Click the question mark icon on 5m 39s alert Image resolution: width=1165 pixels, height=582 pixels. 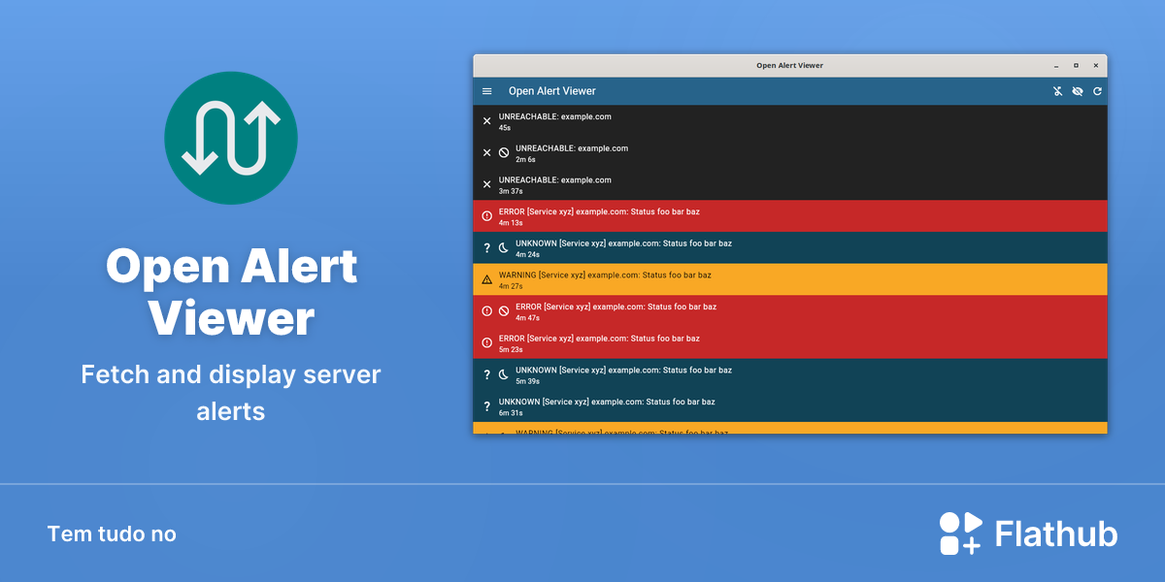coord(487,374)
